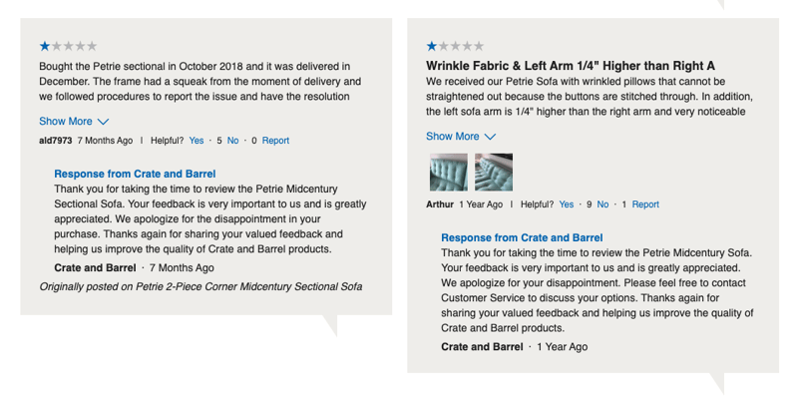The width and height of the screenshot is (798, 397).
Task: Vote No on ald7973's review
Action: [x=232, y=141]
